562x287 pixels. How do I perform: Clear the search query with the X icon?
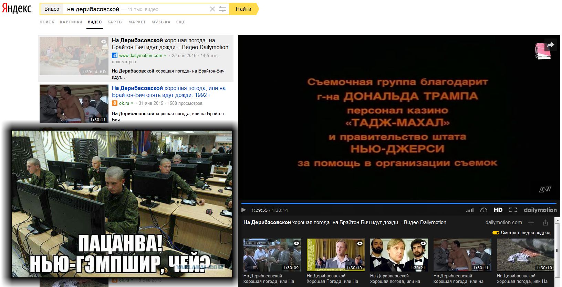tap(212, 9)
